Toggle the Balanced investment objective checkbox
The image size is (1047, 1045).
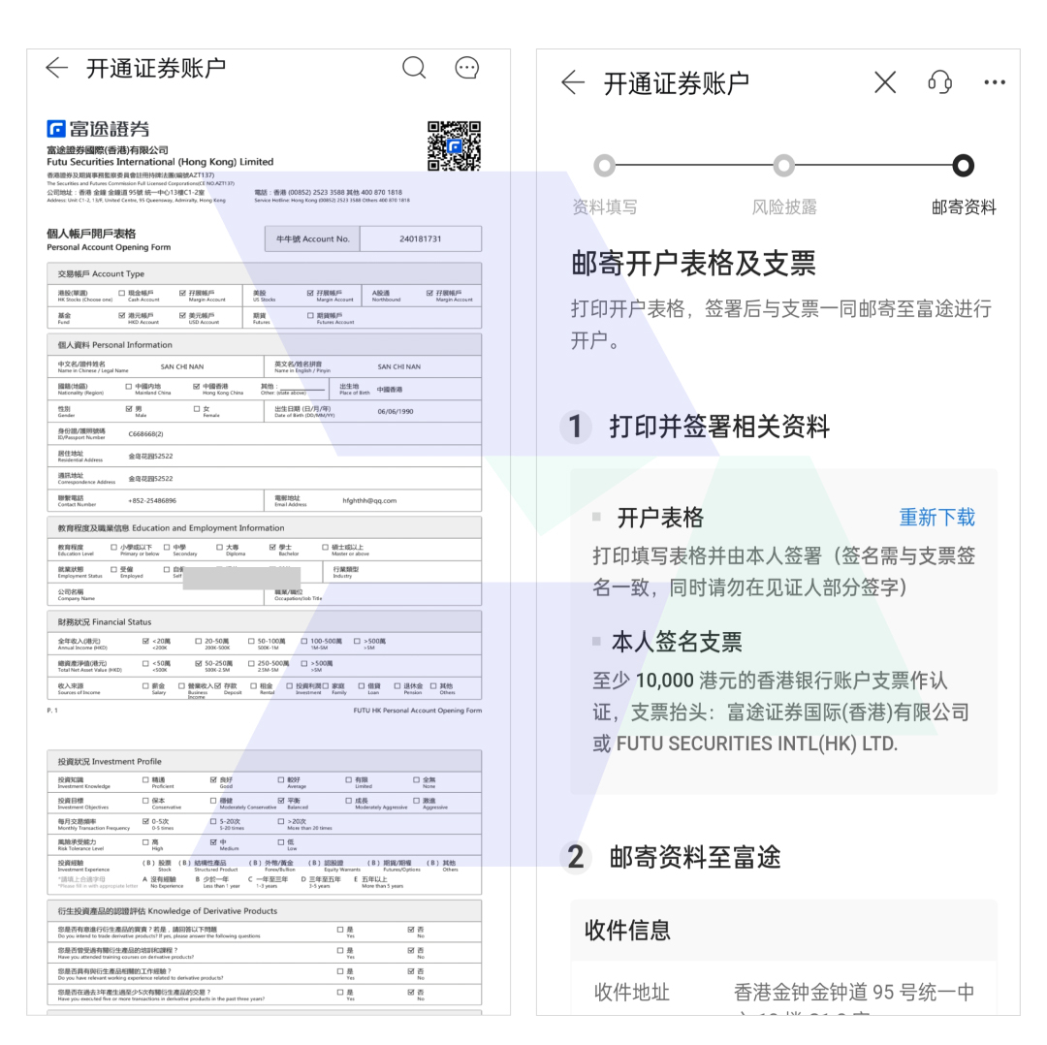281,800
